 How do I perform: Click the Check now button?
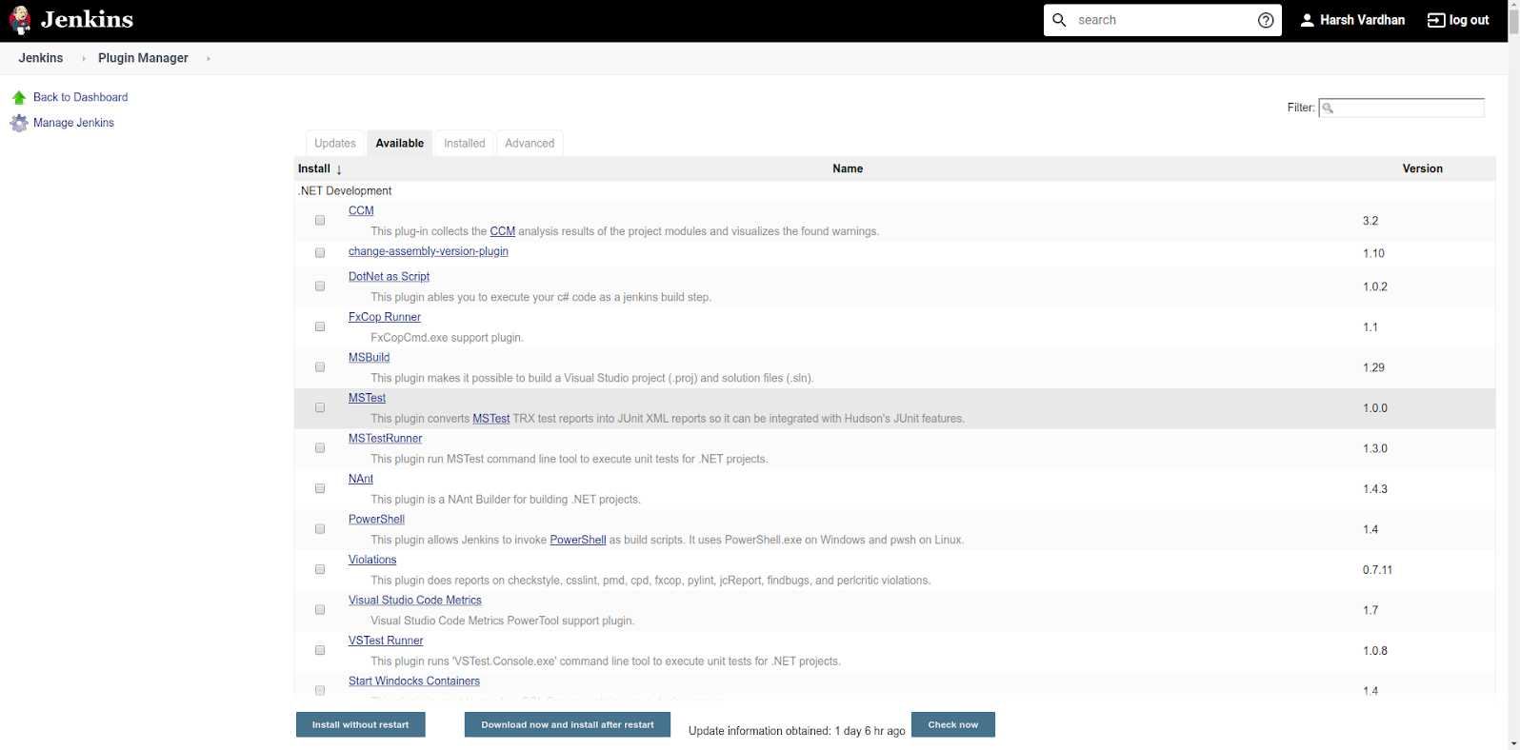pos(953,724)
